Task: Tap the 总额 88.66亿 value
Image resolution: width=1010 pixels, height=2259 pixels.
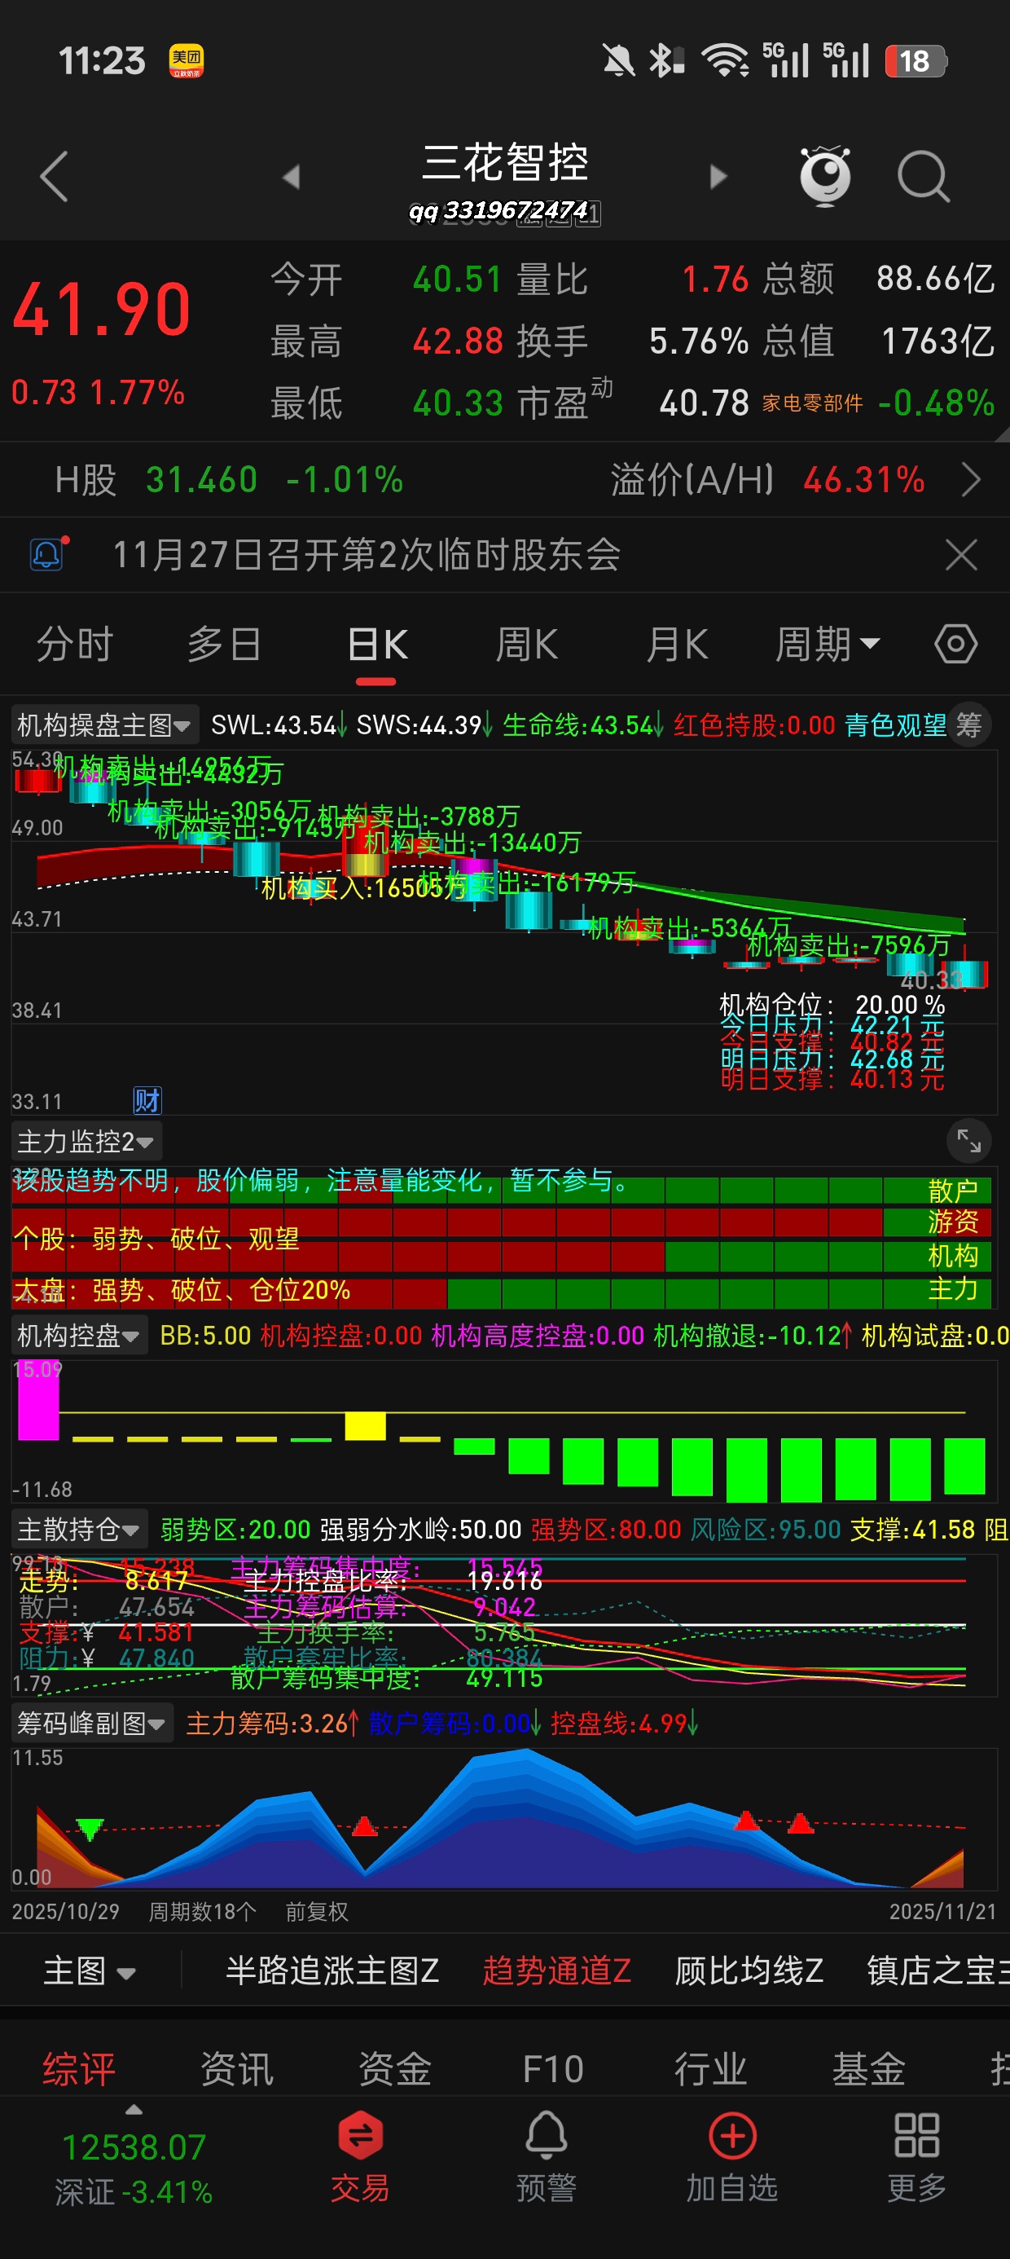Action: [x=936, y=279]
